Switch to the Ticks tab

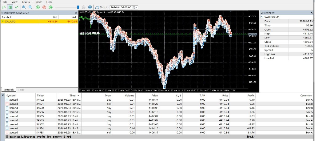click(x=21, y=90)
